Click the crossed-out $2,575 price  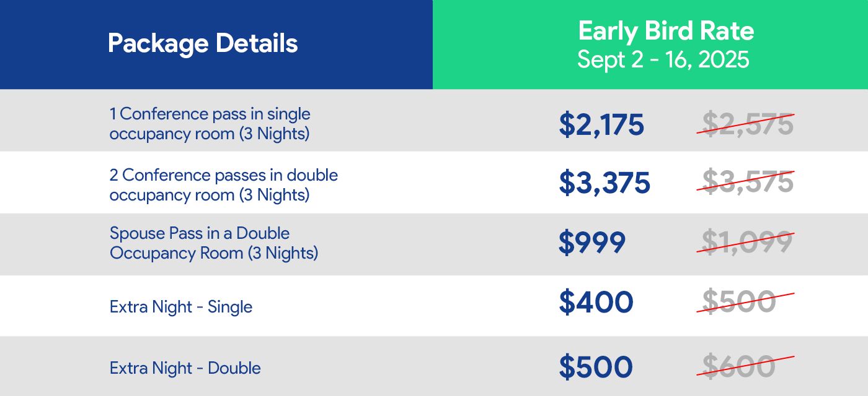click(x=745, y=124)
